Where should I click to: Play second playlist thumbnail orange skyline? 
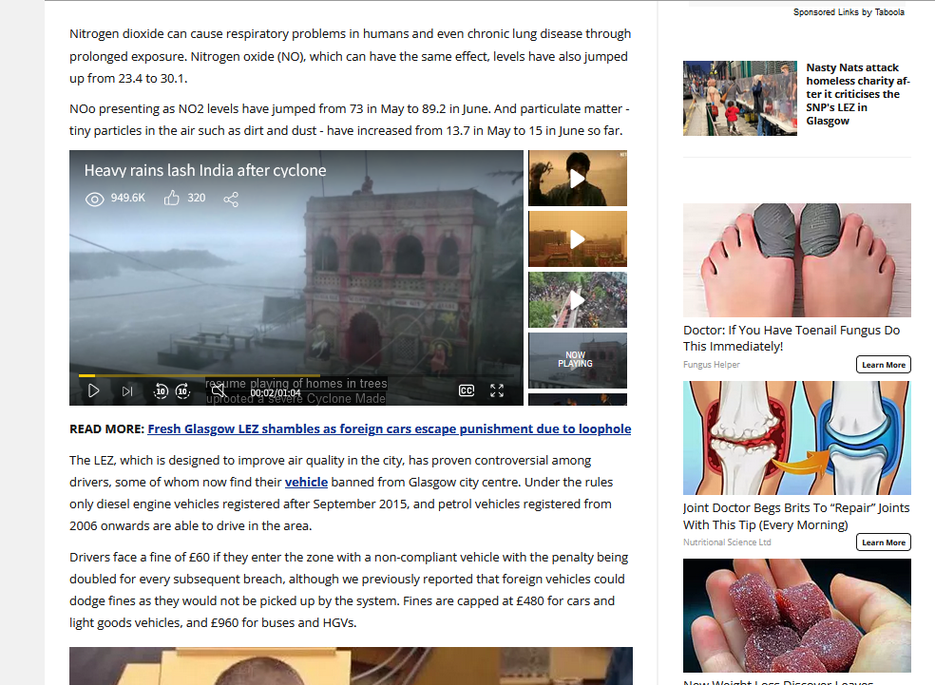tap(577, 239)
